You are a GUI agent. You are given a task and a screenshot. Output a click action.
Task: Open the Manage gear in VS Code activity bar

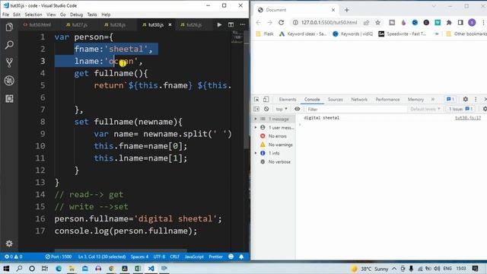9,244
